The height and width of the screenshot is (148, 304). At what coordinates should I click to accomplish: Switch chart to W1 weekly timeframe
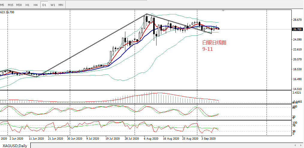(x=52, y=5)
